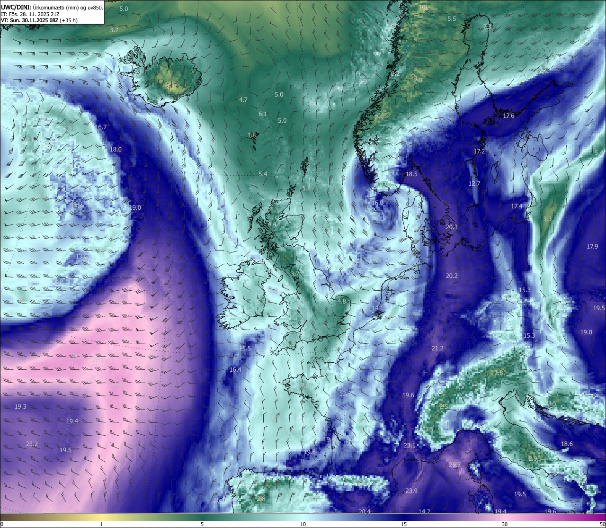Click the map value '16.7'
606x528 pixels.
pyautogui.click(x=101, y=127)
